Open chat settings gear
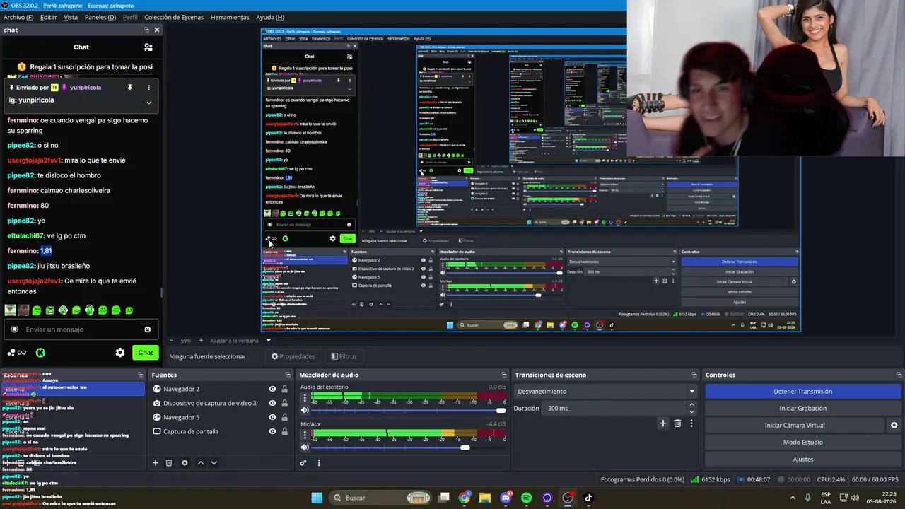Screen dimensions: 905x509 (120, 352)
